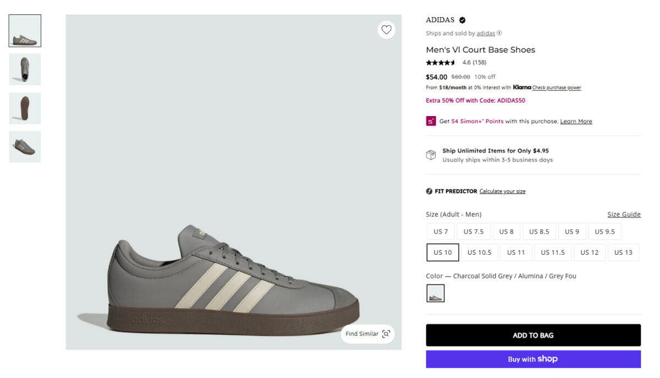Pick size US 13
660x378 pixels.
[x=623, y=253]
